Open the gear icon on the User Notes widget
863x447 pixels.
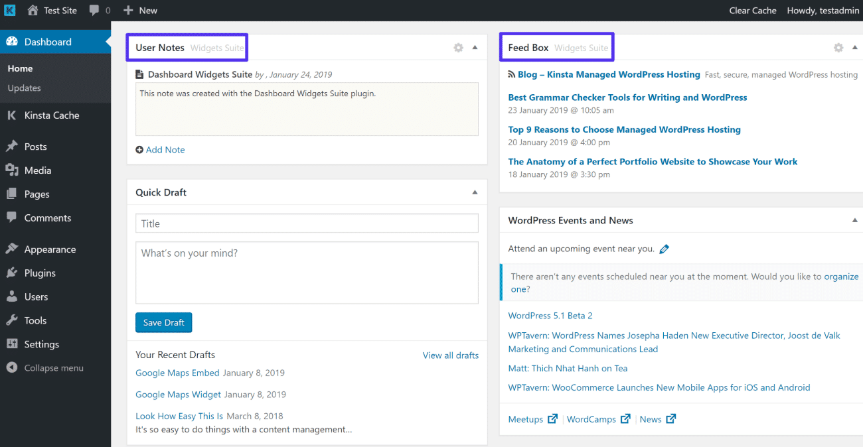[458, 47]
